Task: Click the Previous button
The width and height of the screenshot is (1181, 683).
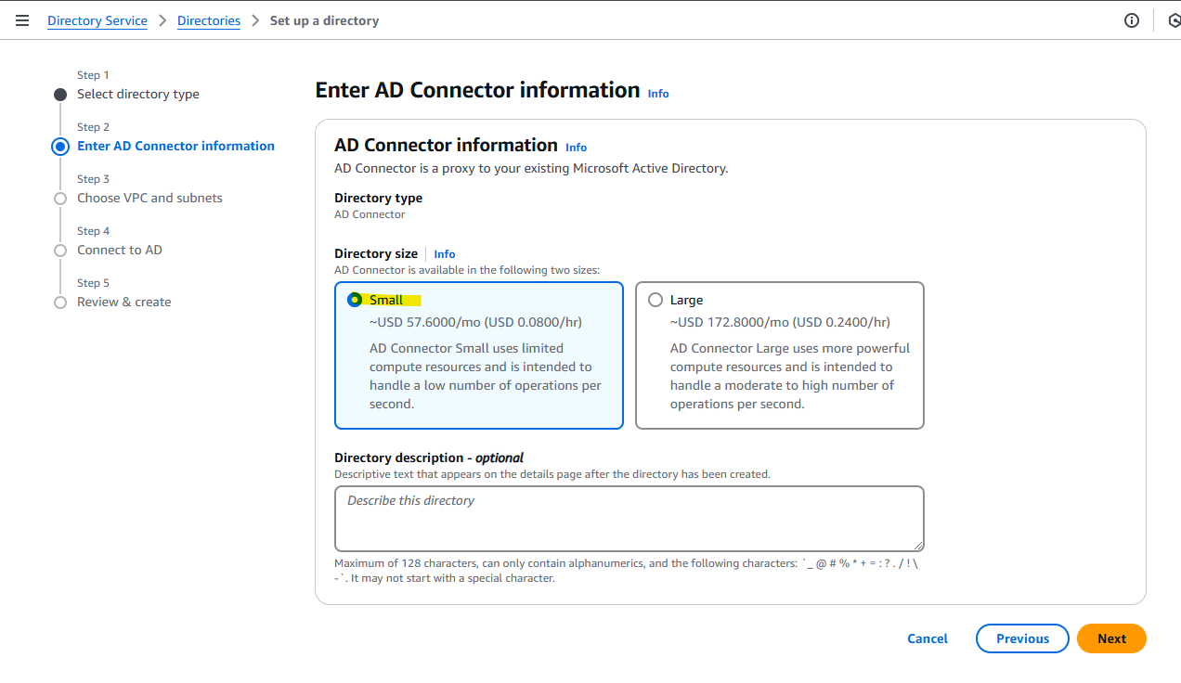Action: point(1022,638)
